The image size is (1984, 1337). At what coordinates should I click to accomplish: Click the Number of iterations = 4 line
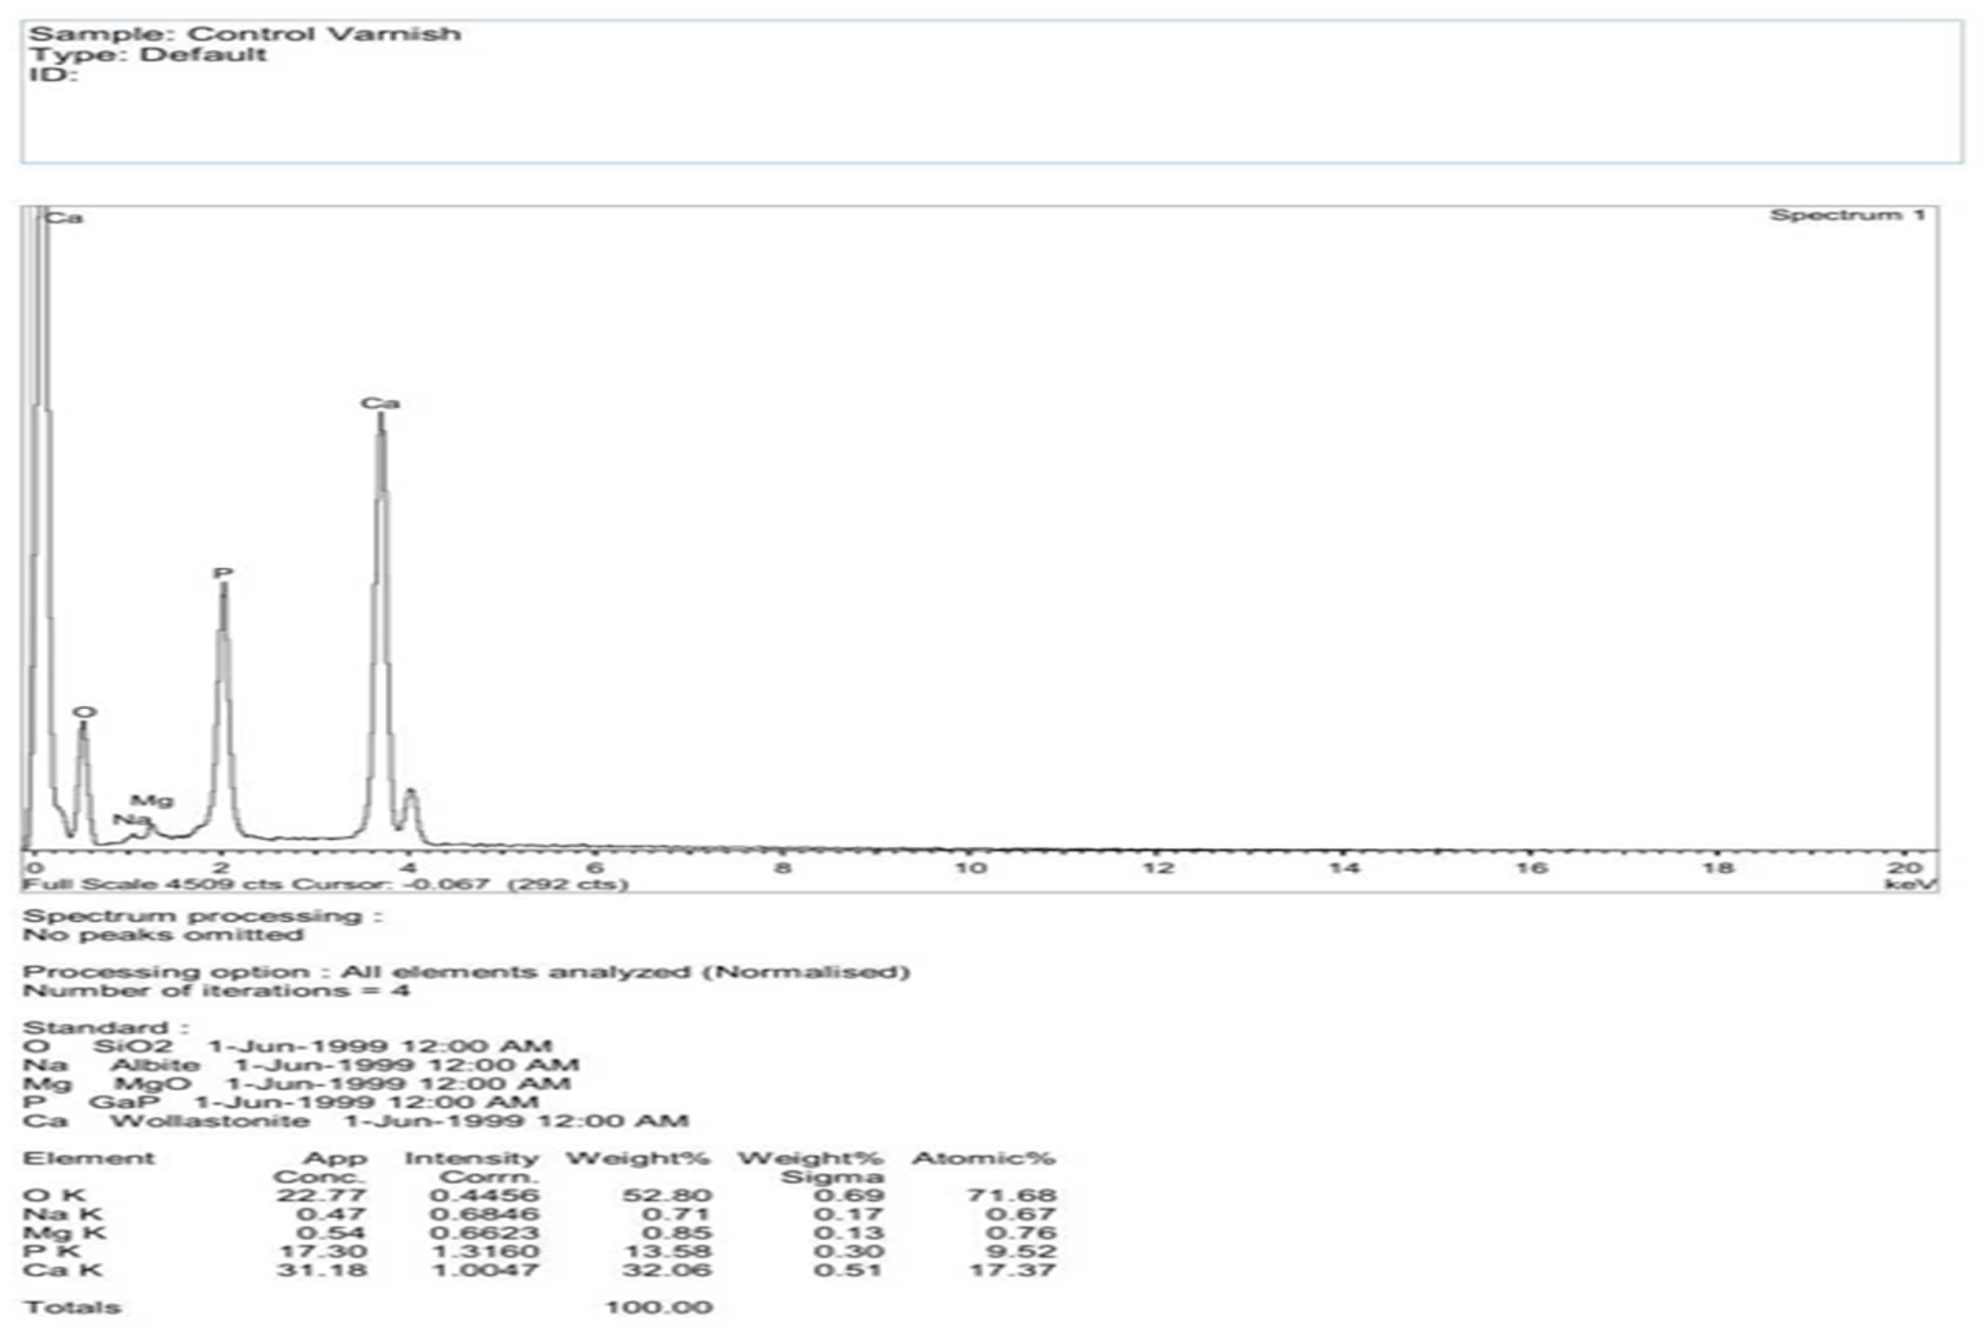coord(216,991)
